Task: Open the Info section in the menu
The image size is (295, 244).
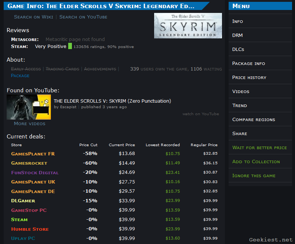Action: click(237, 21)
